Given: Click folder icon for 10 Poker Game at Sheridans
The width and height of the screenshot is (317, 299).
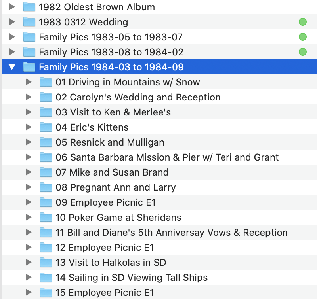Looking at the screenshot, I should pos(46,218).
